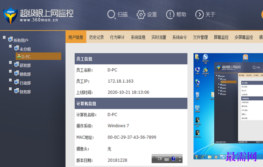This screenshot has width=263, height=167.
Task: Click employee IP value 172.18.1.163
Action: [121, 81]
